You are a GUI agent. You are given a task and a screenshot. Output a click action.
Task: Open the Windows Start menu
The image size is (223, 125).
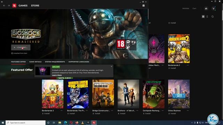tap(3, 123)
